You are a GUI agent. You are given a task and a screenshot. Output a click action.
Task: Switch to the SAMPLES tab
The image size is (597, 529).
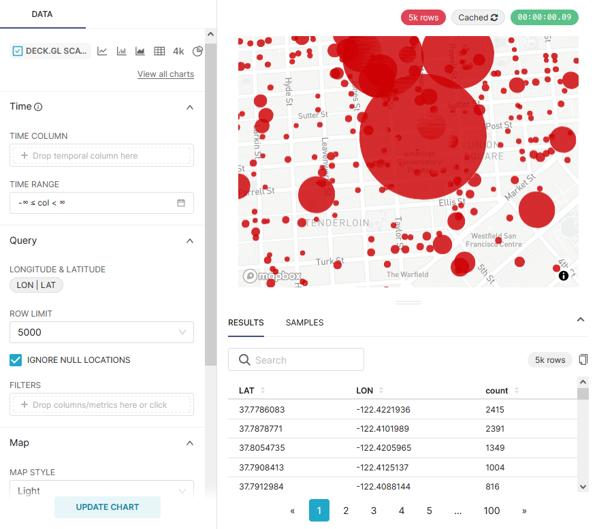point(304,323)
